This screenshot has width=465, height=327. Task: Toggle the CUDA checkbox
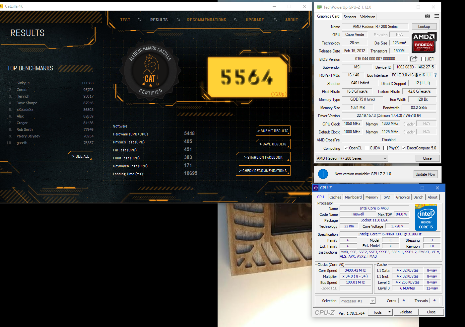[367, 148]
